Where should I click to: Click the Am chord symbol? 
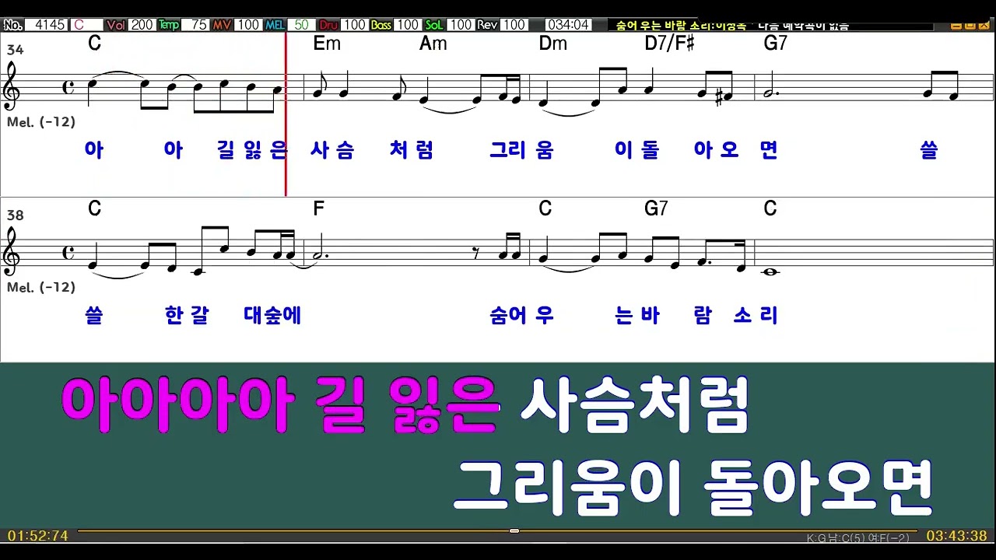433,44
